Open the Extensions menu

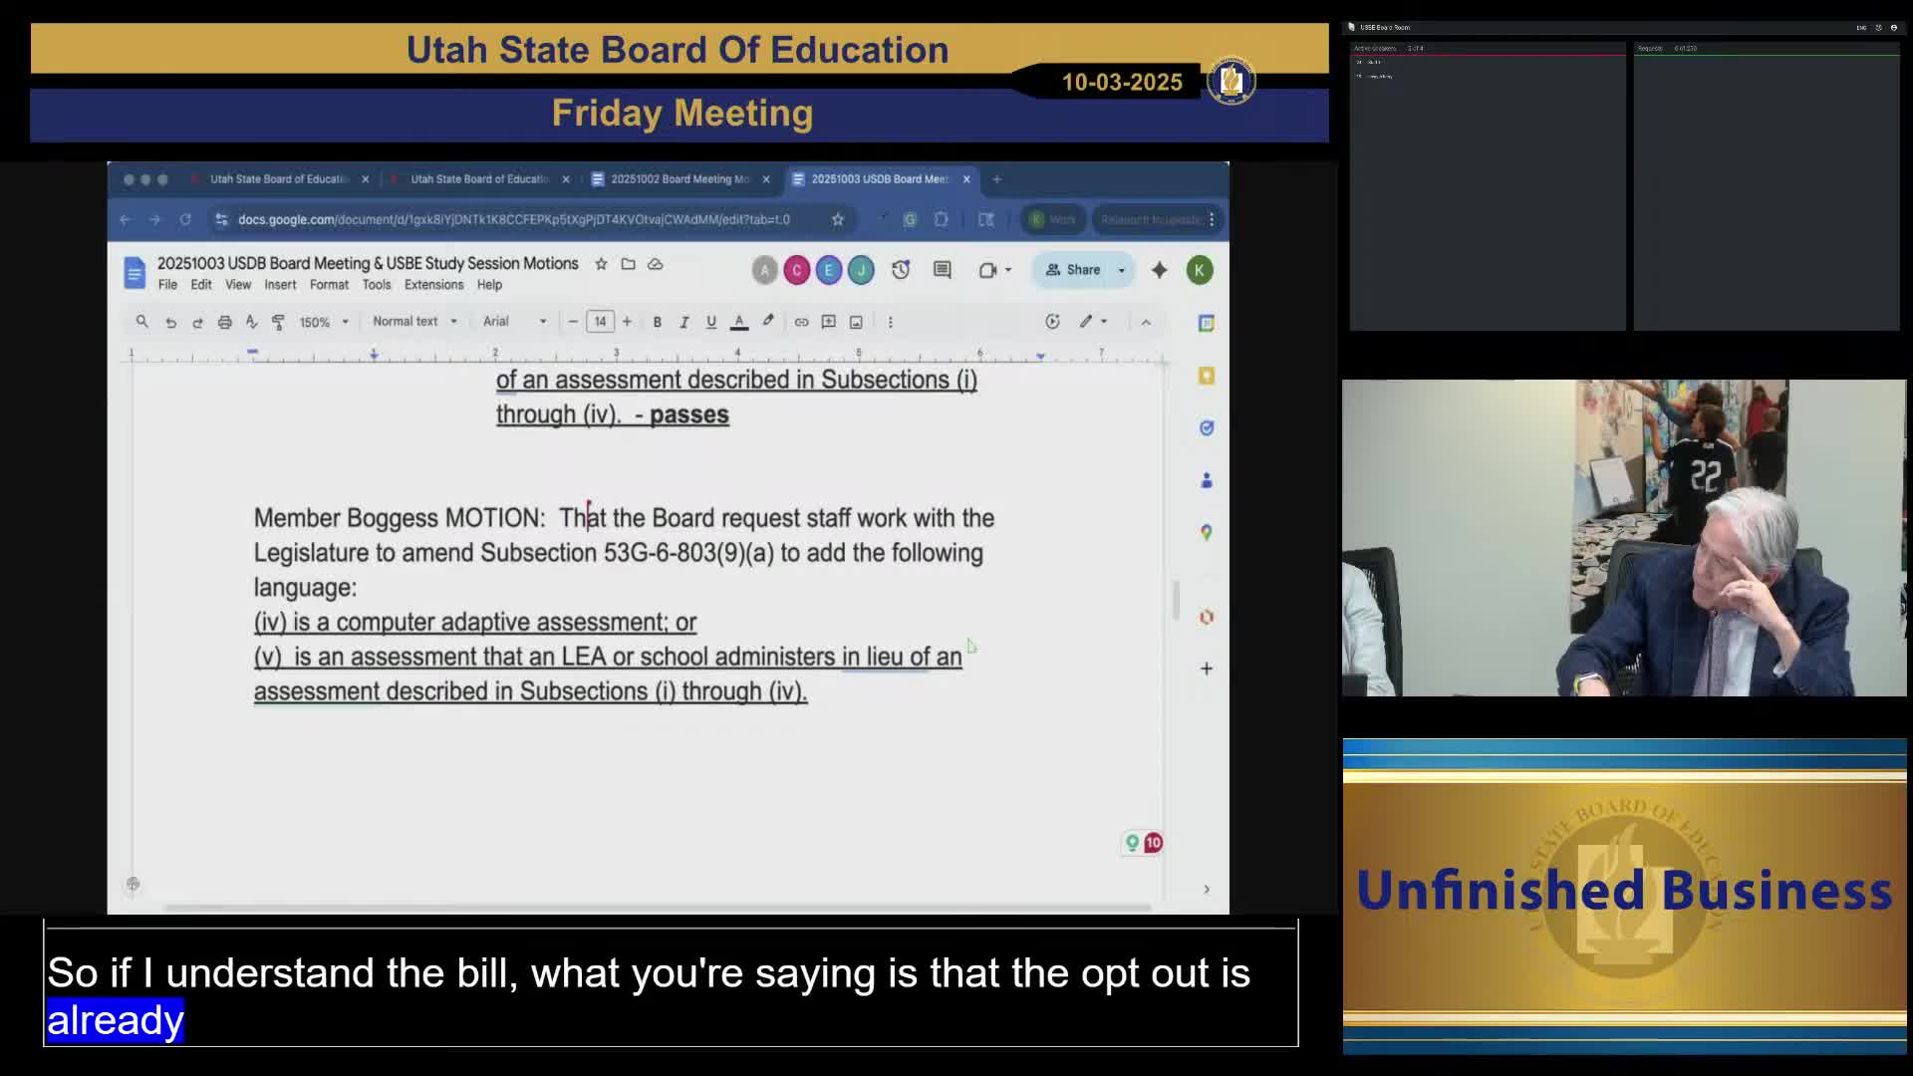[x=433, y=285]
